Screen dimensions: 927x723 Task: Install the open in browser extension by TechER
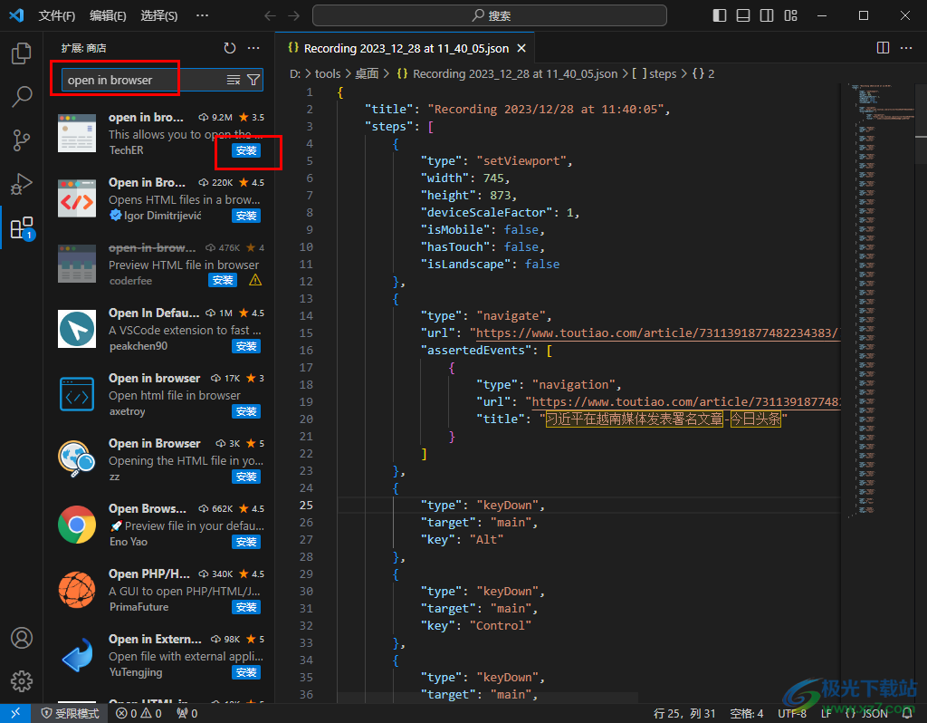click(246, 150)
